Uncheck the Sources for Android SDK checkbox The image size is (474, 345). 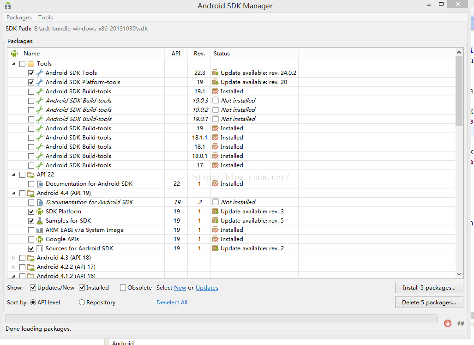coord(31,248)
